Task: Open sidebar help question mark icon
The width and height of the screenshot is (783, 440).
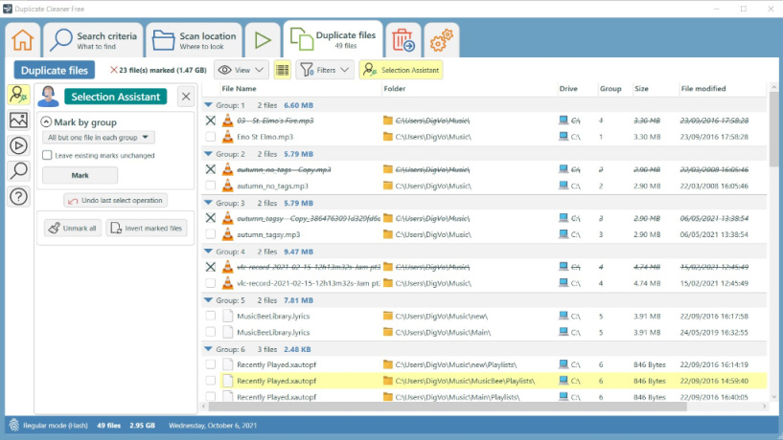Action: 18,196
